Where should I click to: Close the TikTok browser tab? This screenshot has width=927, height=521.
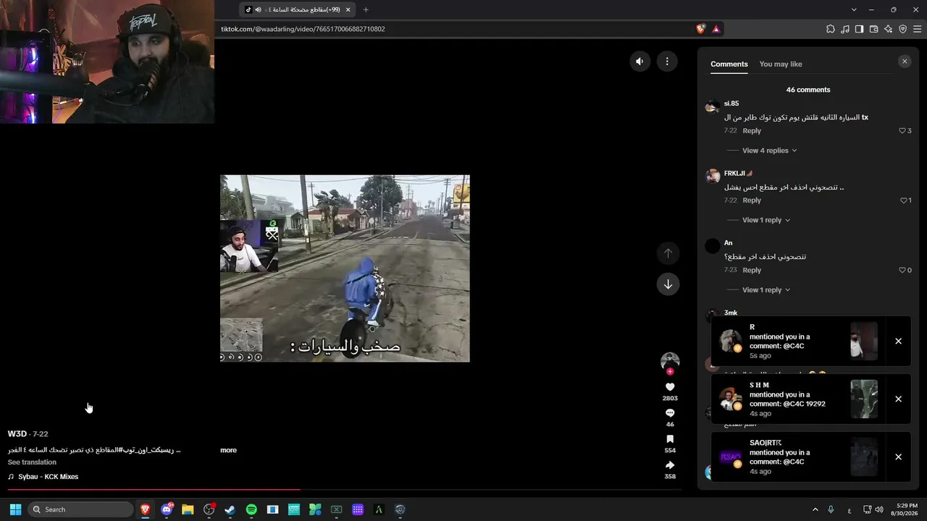click(x=348, y=9)
